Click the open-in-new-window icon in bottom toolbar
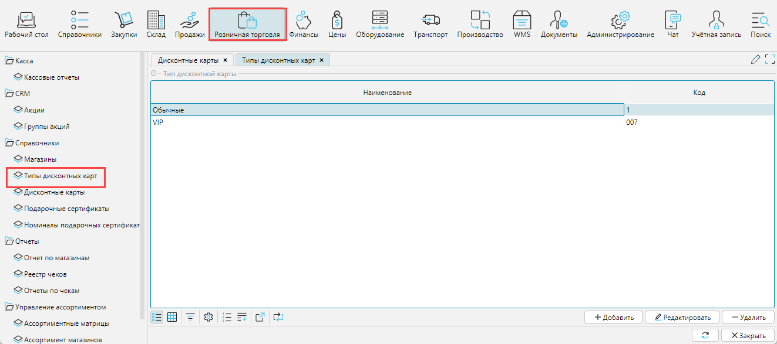 pyautogui.click(x=260, y=317)
